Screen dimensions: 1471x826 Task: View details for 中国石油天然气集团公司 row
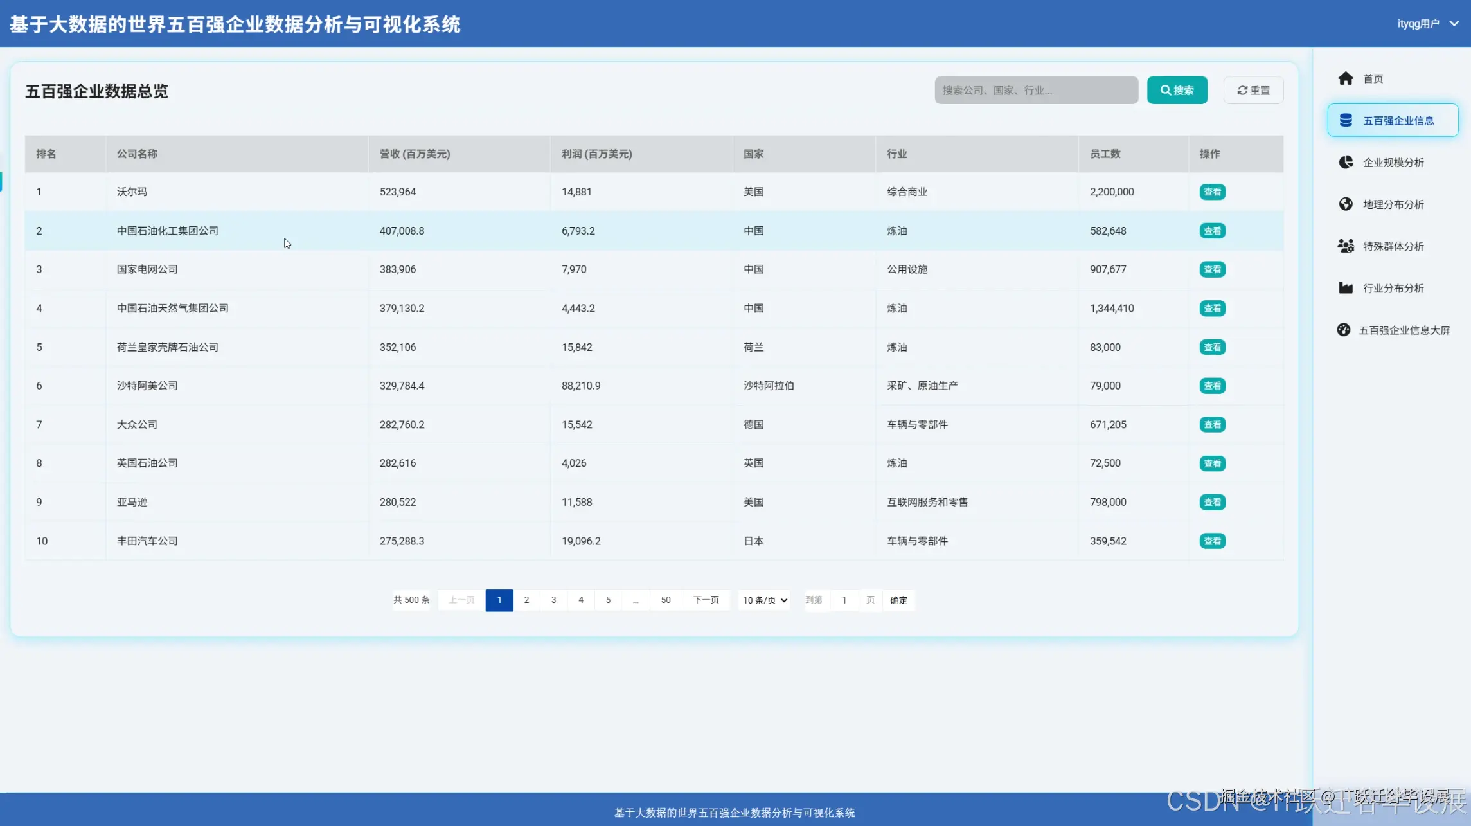click(x=1212, y=308)
